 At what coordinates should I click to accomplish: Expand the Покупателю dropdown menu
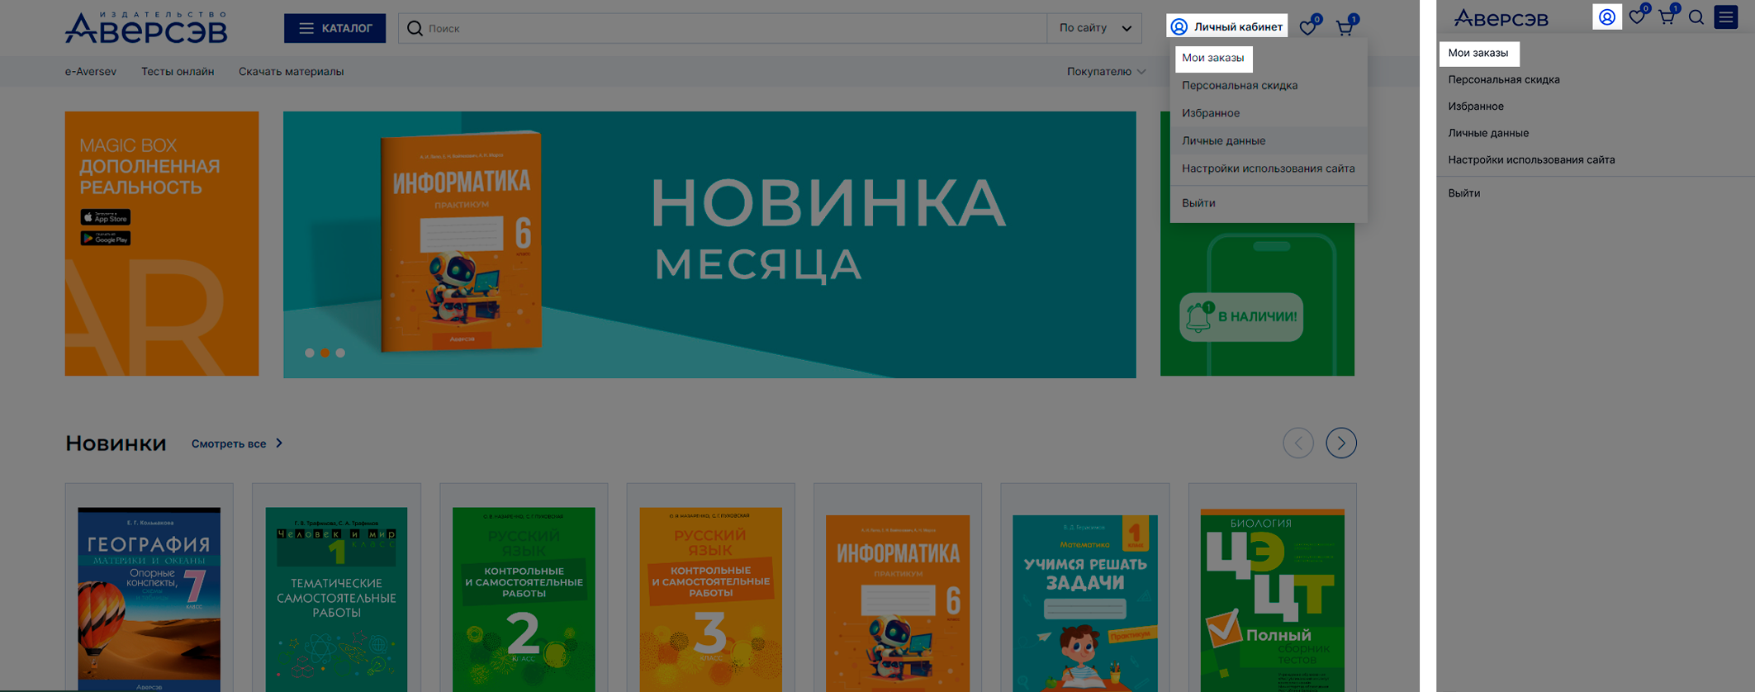1105,72
